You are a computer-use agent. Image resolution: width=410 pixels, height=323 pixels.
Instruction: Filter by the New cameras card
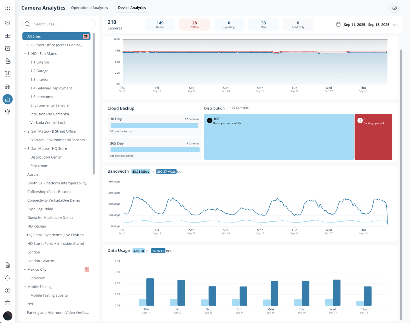pyautogui.click(x=263, y=25)
